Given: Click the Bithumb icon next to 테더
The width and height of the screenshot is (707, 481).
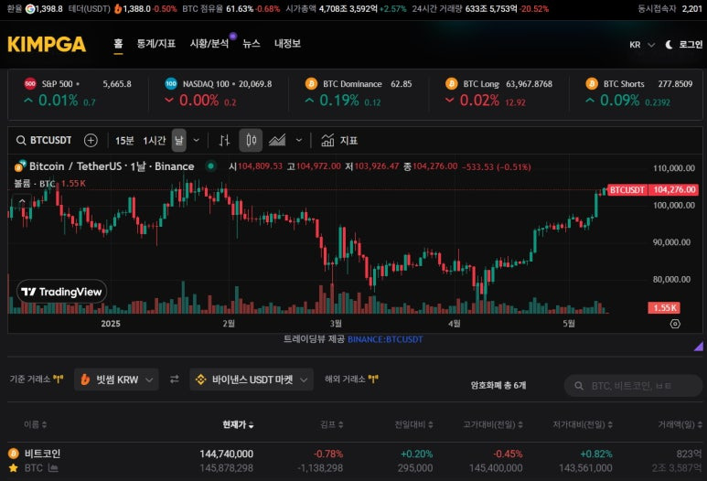Looking at the screenshot, I should [x=118, y=8].
